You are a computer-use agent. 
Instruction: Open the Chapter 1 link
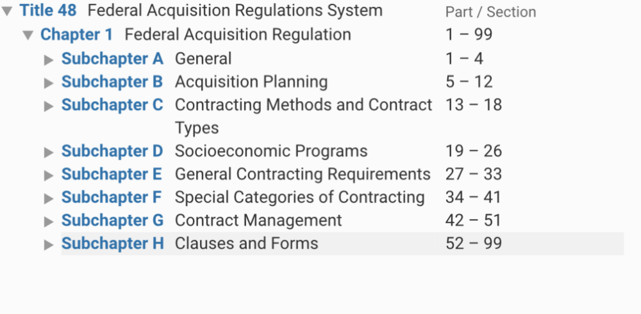[x=76, y=35]
